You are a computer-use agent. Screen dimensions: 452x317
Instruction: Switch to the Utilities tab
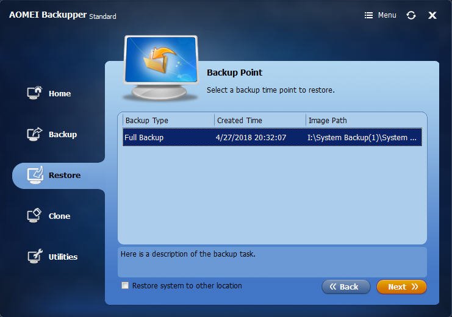63,257
